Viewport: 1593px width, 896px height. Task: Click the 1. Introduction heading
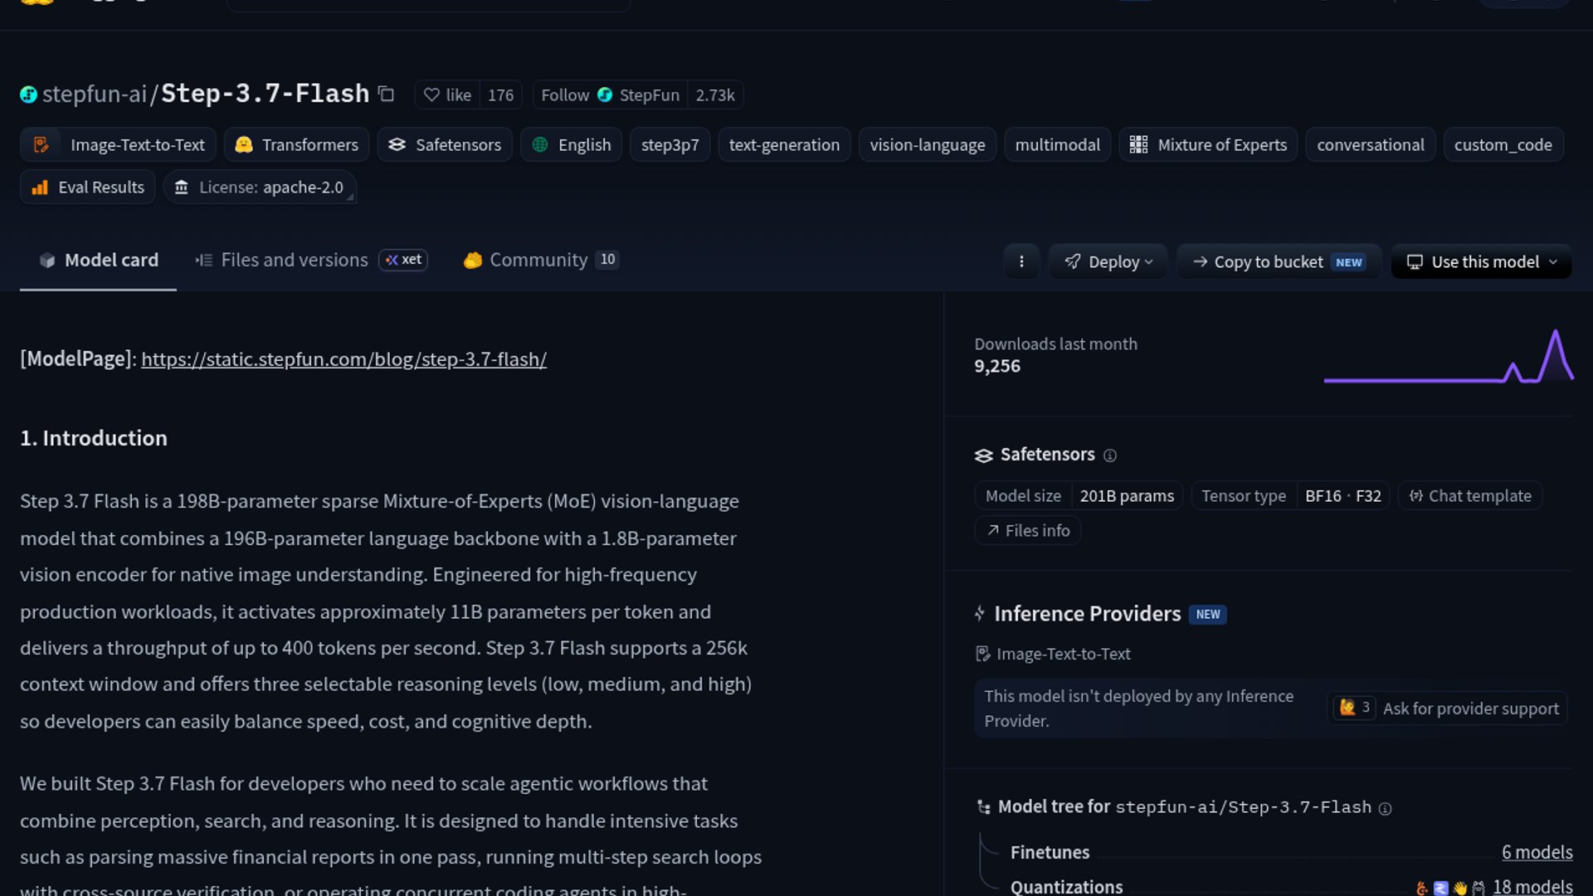94,438
